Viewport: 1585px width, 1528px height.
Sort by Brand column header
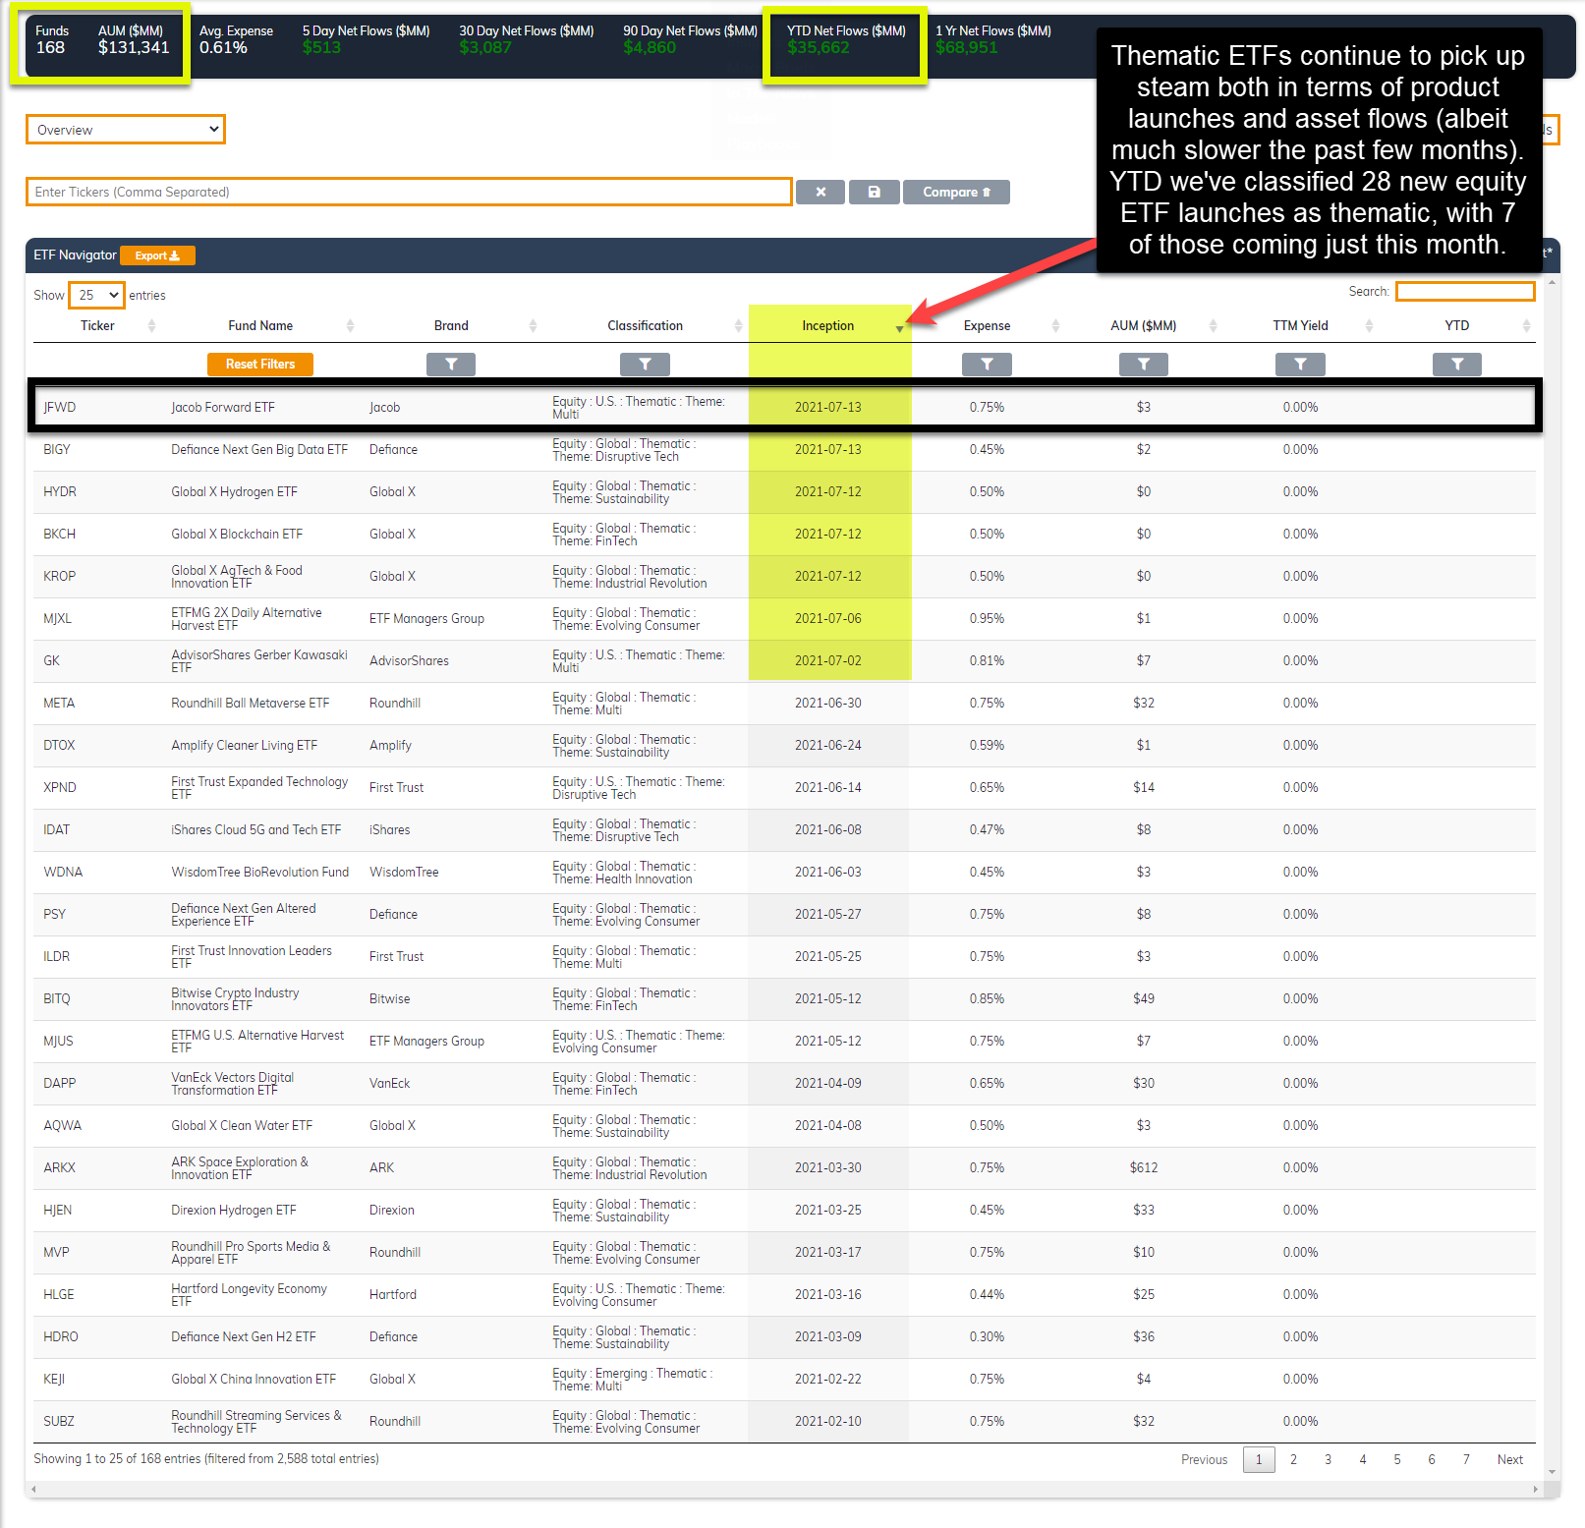pos(452,326)
